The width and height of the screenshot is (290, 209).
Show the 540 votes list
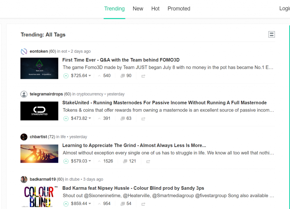pos(107,76)
